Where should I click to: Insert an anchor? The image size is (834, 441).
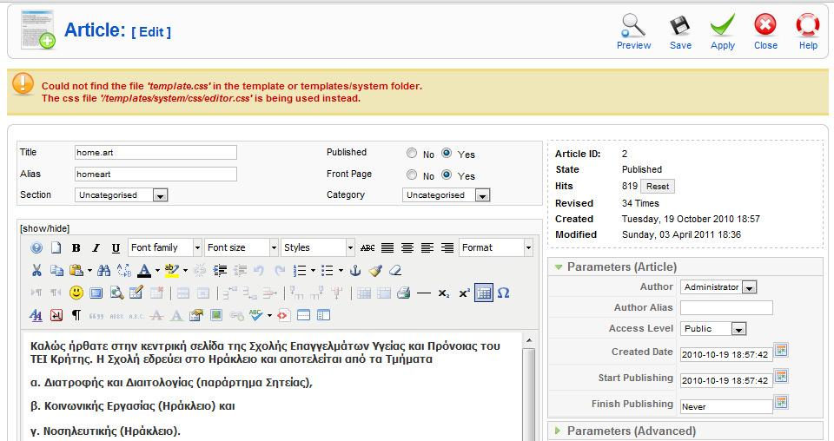pos(355,271)
